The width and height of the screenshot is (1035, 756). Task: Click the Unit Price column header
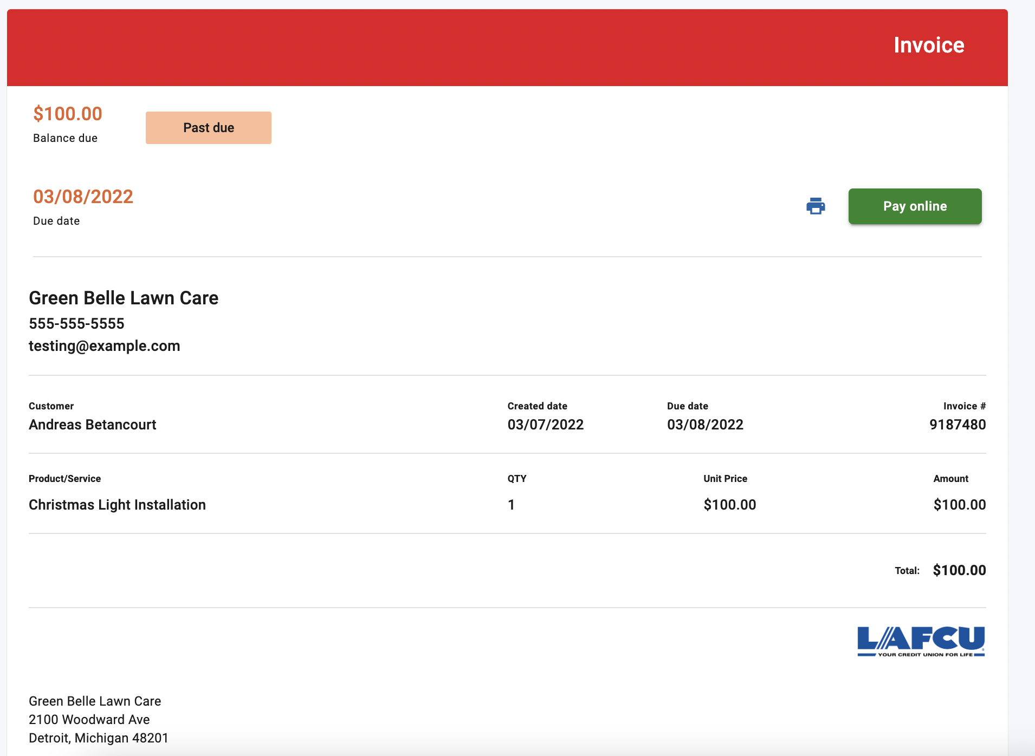pos(725,479)
